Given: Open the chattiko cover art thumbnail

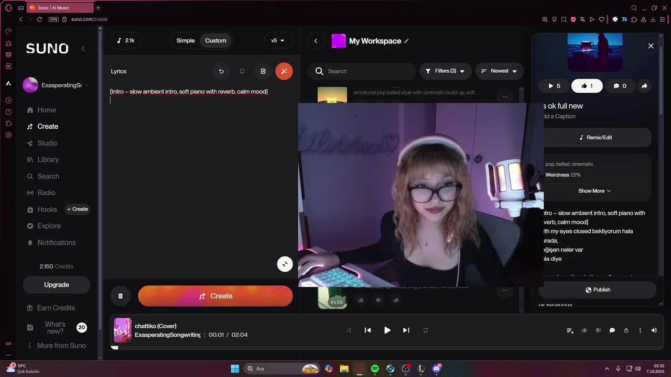Looking at the screenshot, I should tap(123, 330).
